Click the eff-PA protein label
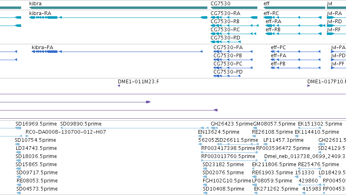This screenshot has width=346, height=195. point(279,56)
